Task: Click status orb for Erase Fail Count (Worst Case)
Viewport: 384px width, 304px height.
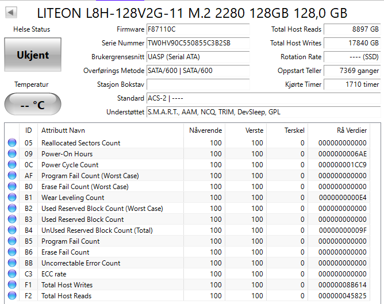Action: click(x=12, y=186)
